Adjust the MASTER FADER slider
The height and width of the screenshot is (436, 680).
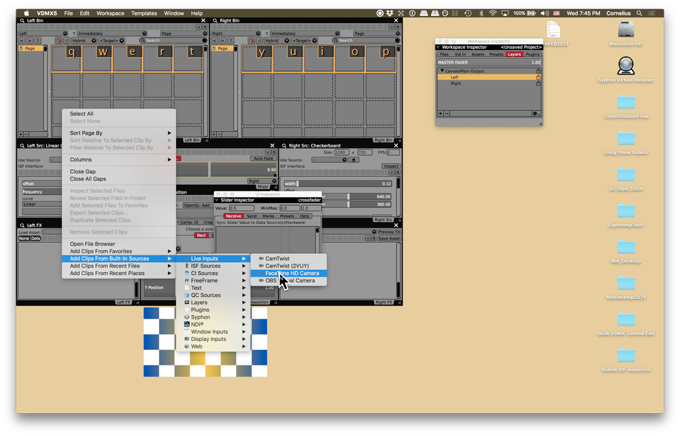point(489,62)
